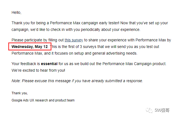Click the Google Ads UX research signature

pyautogui.click(x=43, y=100)
